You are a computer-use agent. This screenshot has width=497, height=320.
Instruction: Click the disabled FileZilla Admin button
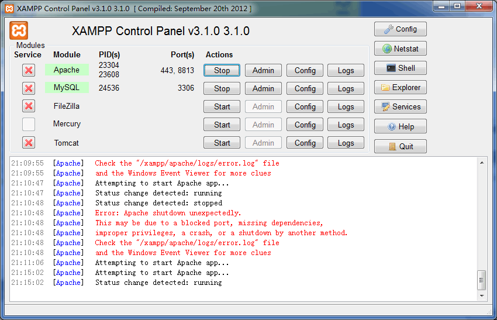[x=263, y=106]
